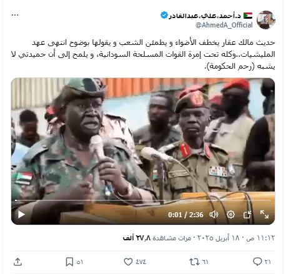
Task: Expand video to fullscreen
Action: (264, 214)
